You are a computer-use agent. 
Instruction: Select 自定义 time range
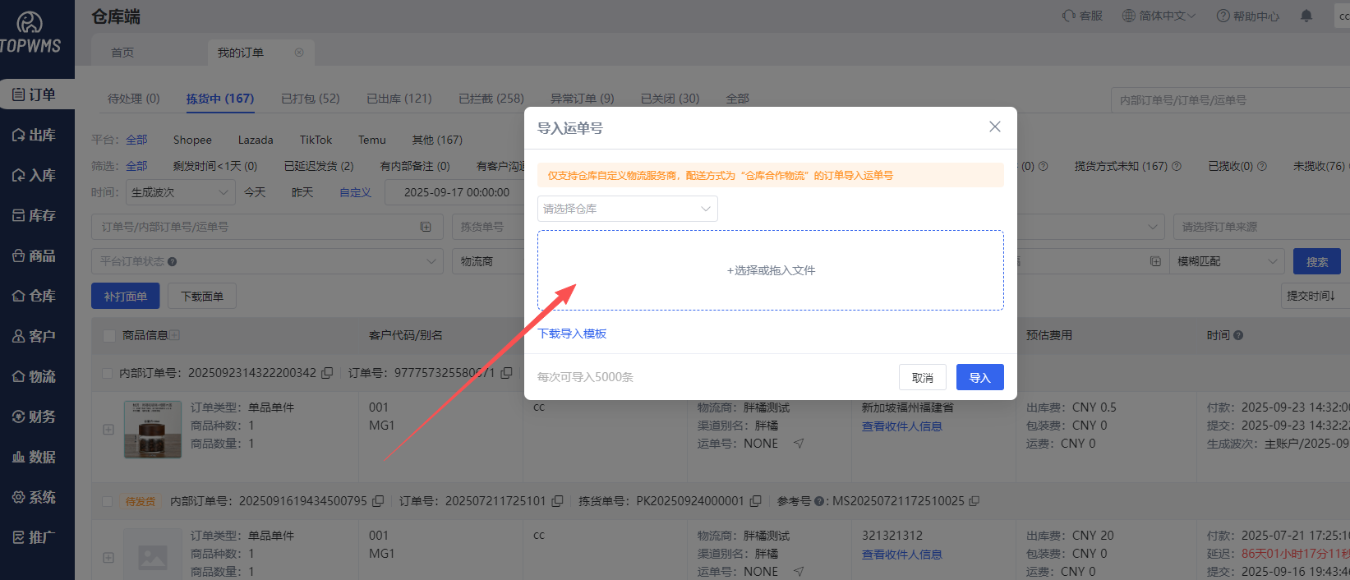click(355, 192)
